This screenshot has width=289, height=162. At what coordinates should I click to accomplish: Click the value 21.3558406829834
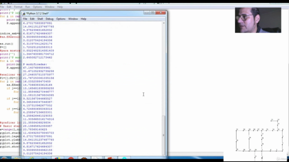tap(37, 123)
